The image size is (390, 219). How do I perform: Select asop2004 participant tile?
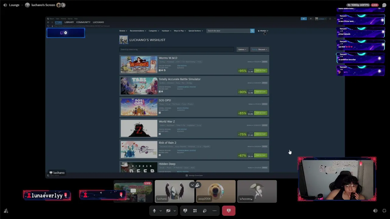pyautogui.click(x=216, y=191)
